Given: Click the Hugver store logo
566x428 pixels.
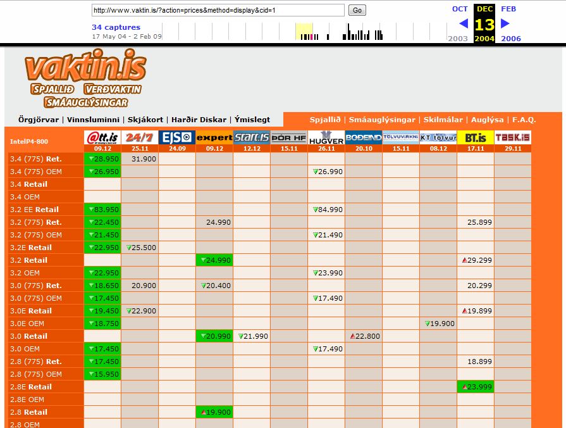Looking at the screenshot, I should tap(326, 137).
